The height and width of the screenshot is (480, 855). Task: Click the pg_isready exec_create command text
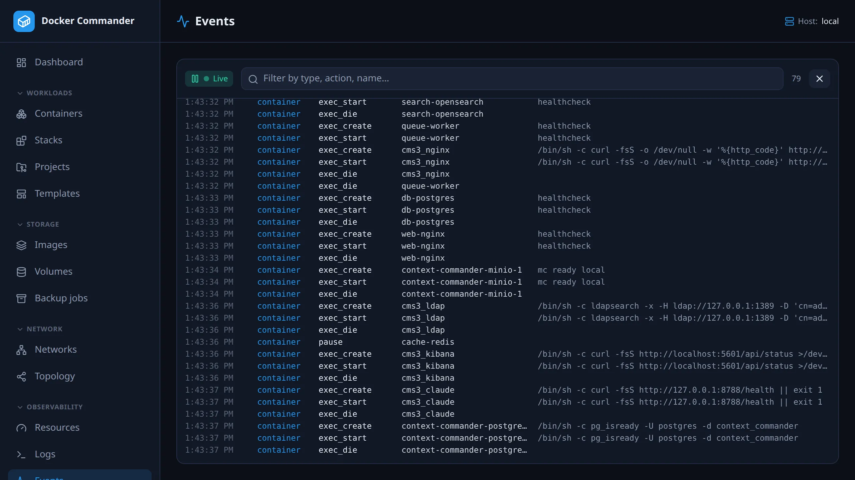(x=668, y=426)
